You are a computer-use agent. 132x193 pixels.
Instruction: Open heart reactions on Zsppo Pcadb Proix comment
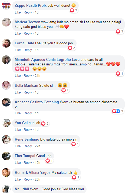point(74,10)
